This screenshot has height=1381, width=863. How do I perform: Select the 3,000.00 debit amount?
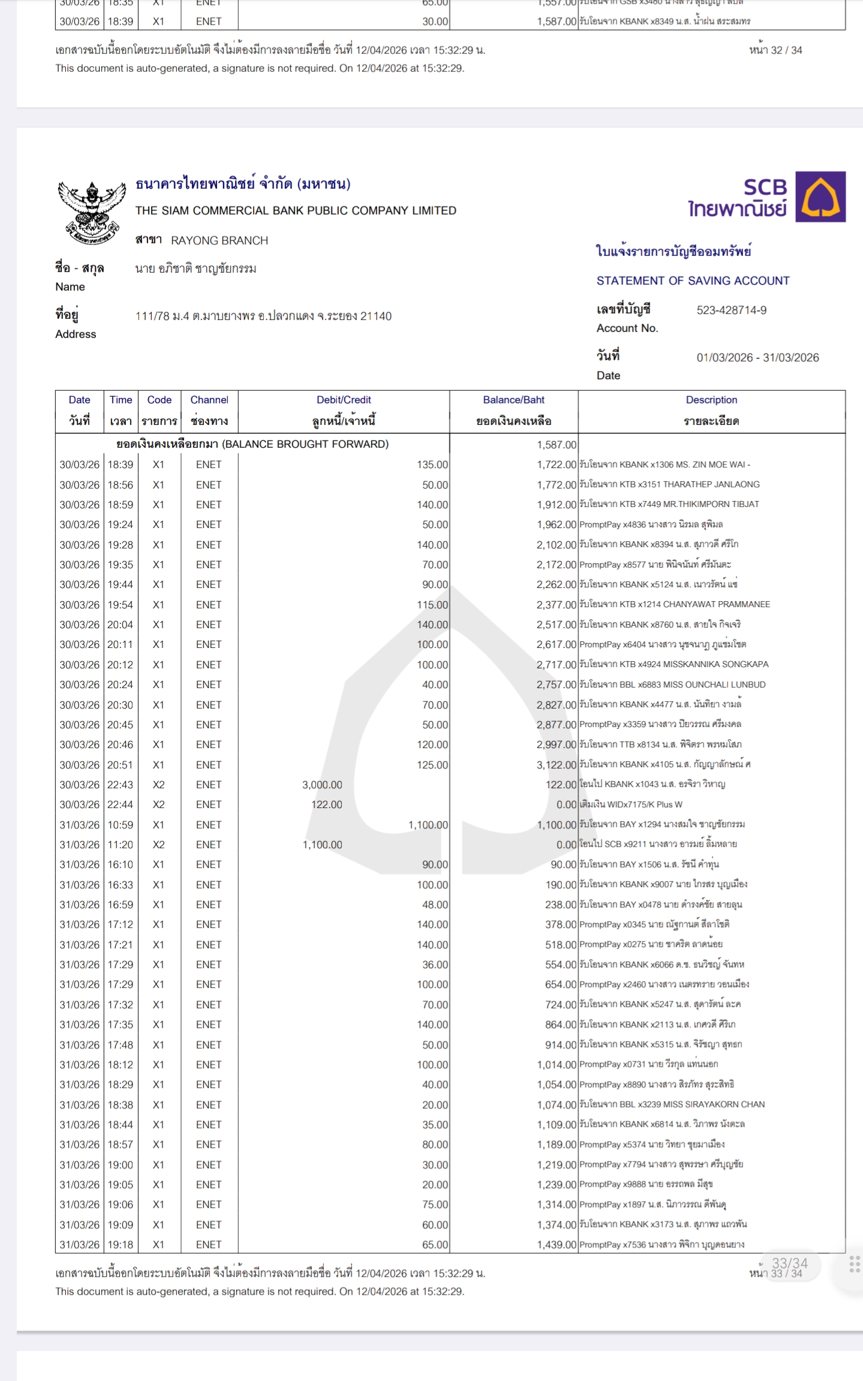pos(322,785)
